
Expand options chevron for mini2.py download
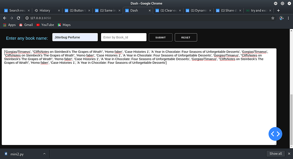pyautogui.click(x=44, y=154)
